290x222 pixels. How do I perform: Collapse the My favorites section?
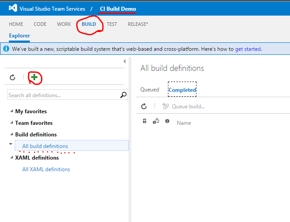click(x=12, y=111)
